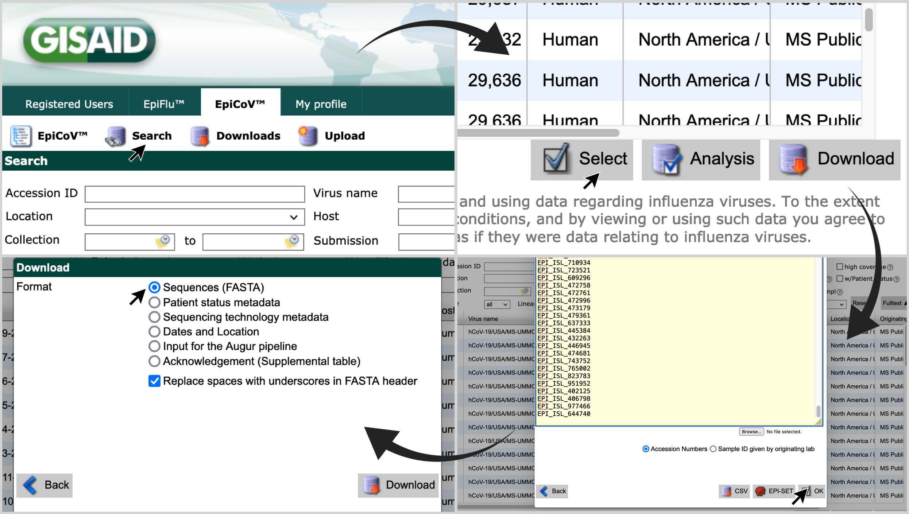
Task: Click the Browse... file button
Action: point(751,432)
